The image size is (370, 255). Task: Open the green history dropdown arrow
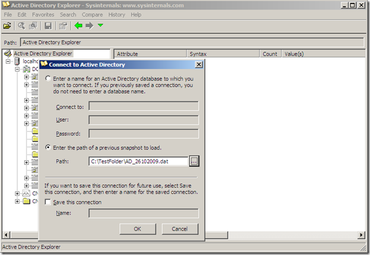pyautogui.click(x=101, y=25)
